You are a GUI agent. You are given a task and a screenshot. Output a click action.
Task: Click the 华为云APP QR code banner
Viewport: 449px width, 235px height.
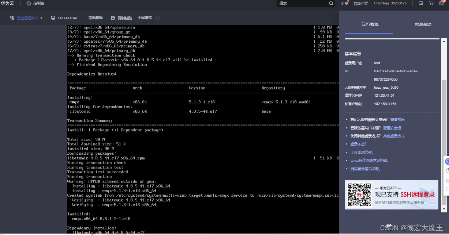[x=391, y=195]
